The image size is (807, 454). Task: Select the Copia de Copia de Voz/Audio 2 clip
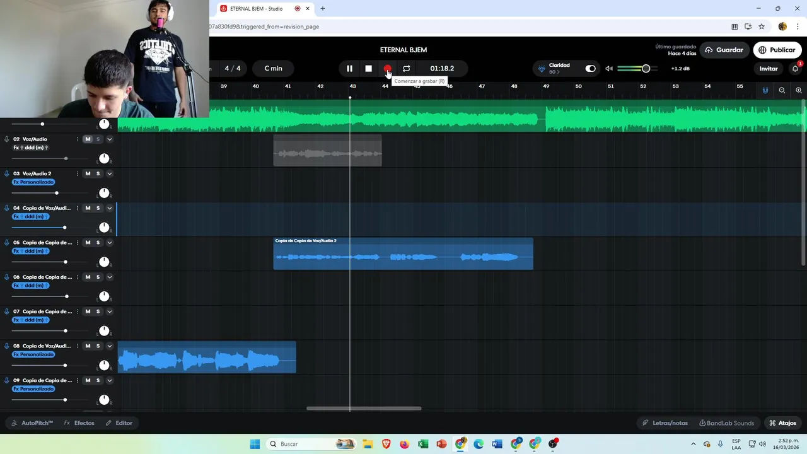(403, 253)
